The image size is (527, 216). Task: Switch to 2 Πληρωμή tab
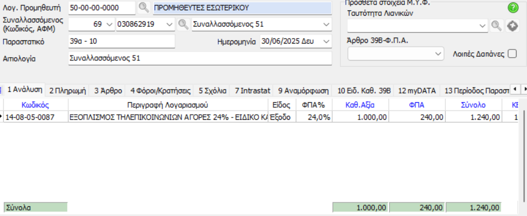[68, 90]
